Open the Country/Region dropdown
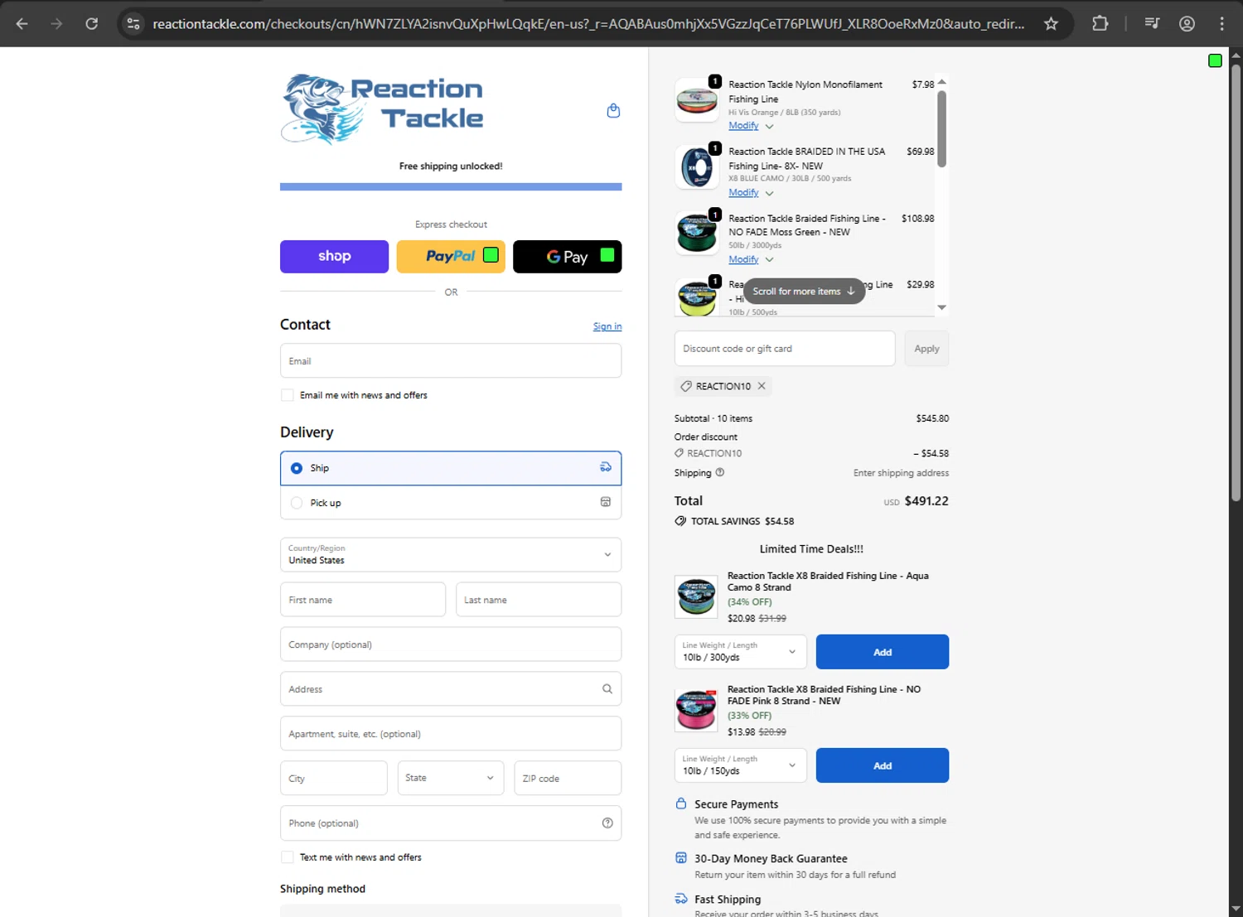Image resolution: width=1243 pixels, height=917 pixels. pyautogui.click(x=451, y=555)
